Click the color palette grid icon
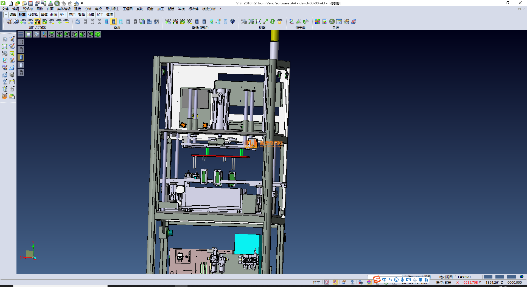527x287 pixels. (x=318, y=21)
